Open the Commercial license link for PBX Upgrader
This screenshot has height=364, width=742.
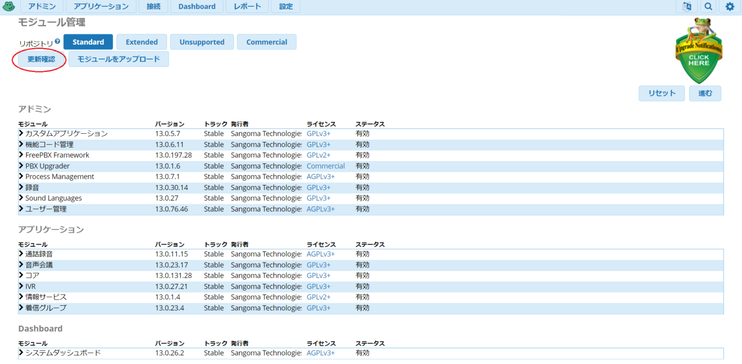[x=326, y=166]
